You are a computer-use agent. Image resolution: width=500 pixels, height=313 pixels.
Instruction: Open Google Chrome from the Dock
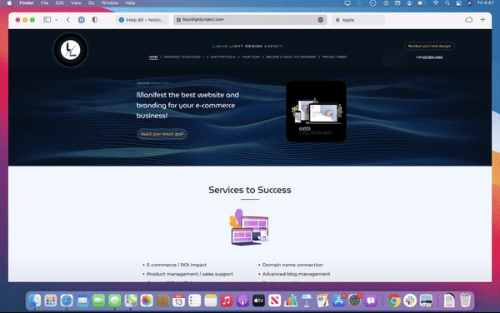point(394,301)
